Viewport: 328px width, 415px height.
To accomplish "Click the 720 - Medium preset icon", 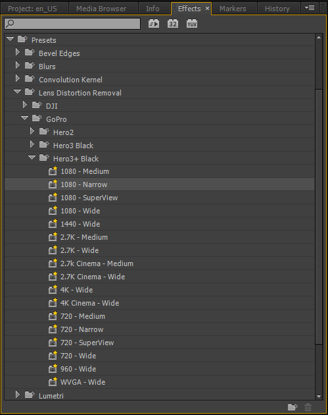I will click(x=53, y=316).
